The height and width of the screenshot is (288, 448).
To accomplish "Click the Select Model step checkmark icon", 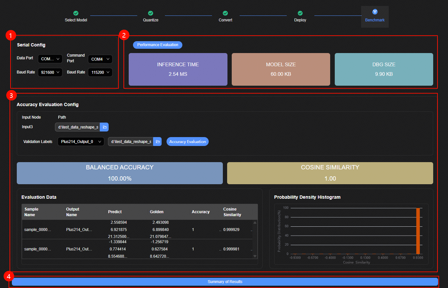I will click(x=76, y=13).
